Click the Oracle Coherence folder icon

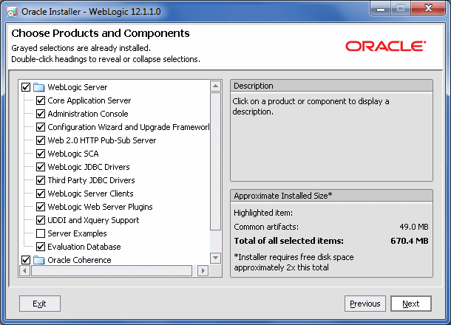(x=38, y=260)
